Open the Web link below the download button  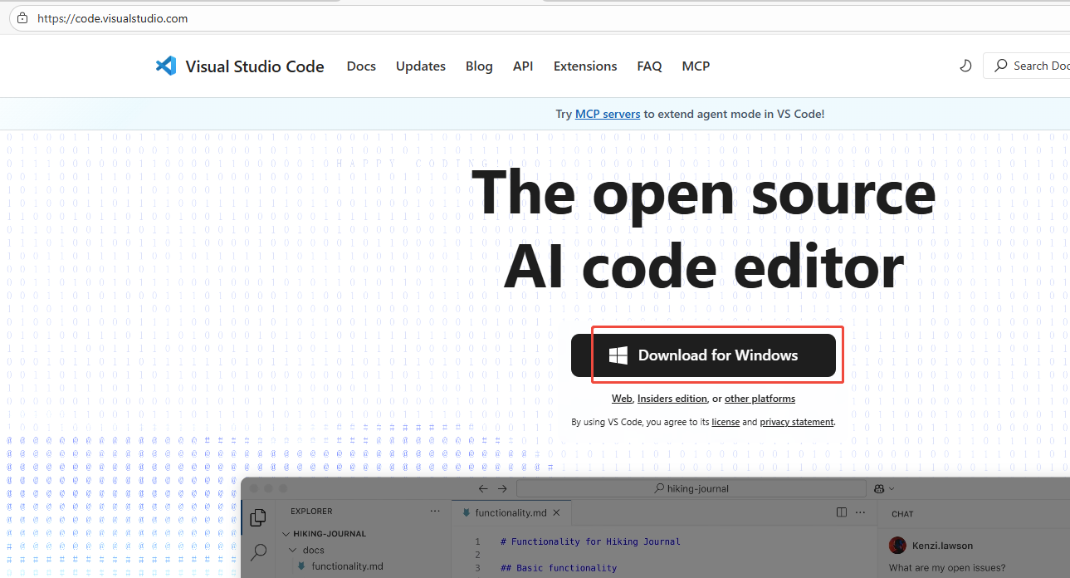tap(622, 399)
